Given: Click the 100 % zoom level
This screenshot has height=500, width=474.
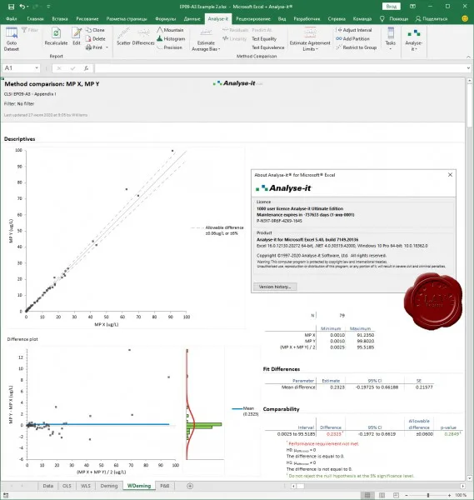Looking at the screenshot, I should pos(461,495).
